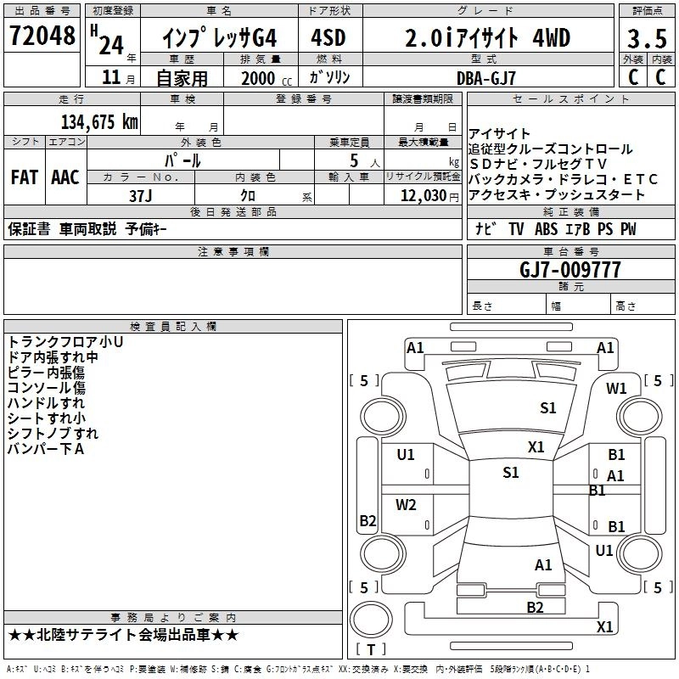679x679 pixels.
Task: Select the exterior color パール field
Action: (x=182, y=160)
